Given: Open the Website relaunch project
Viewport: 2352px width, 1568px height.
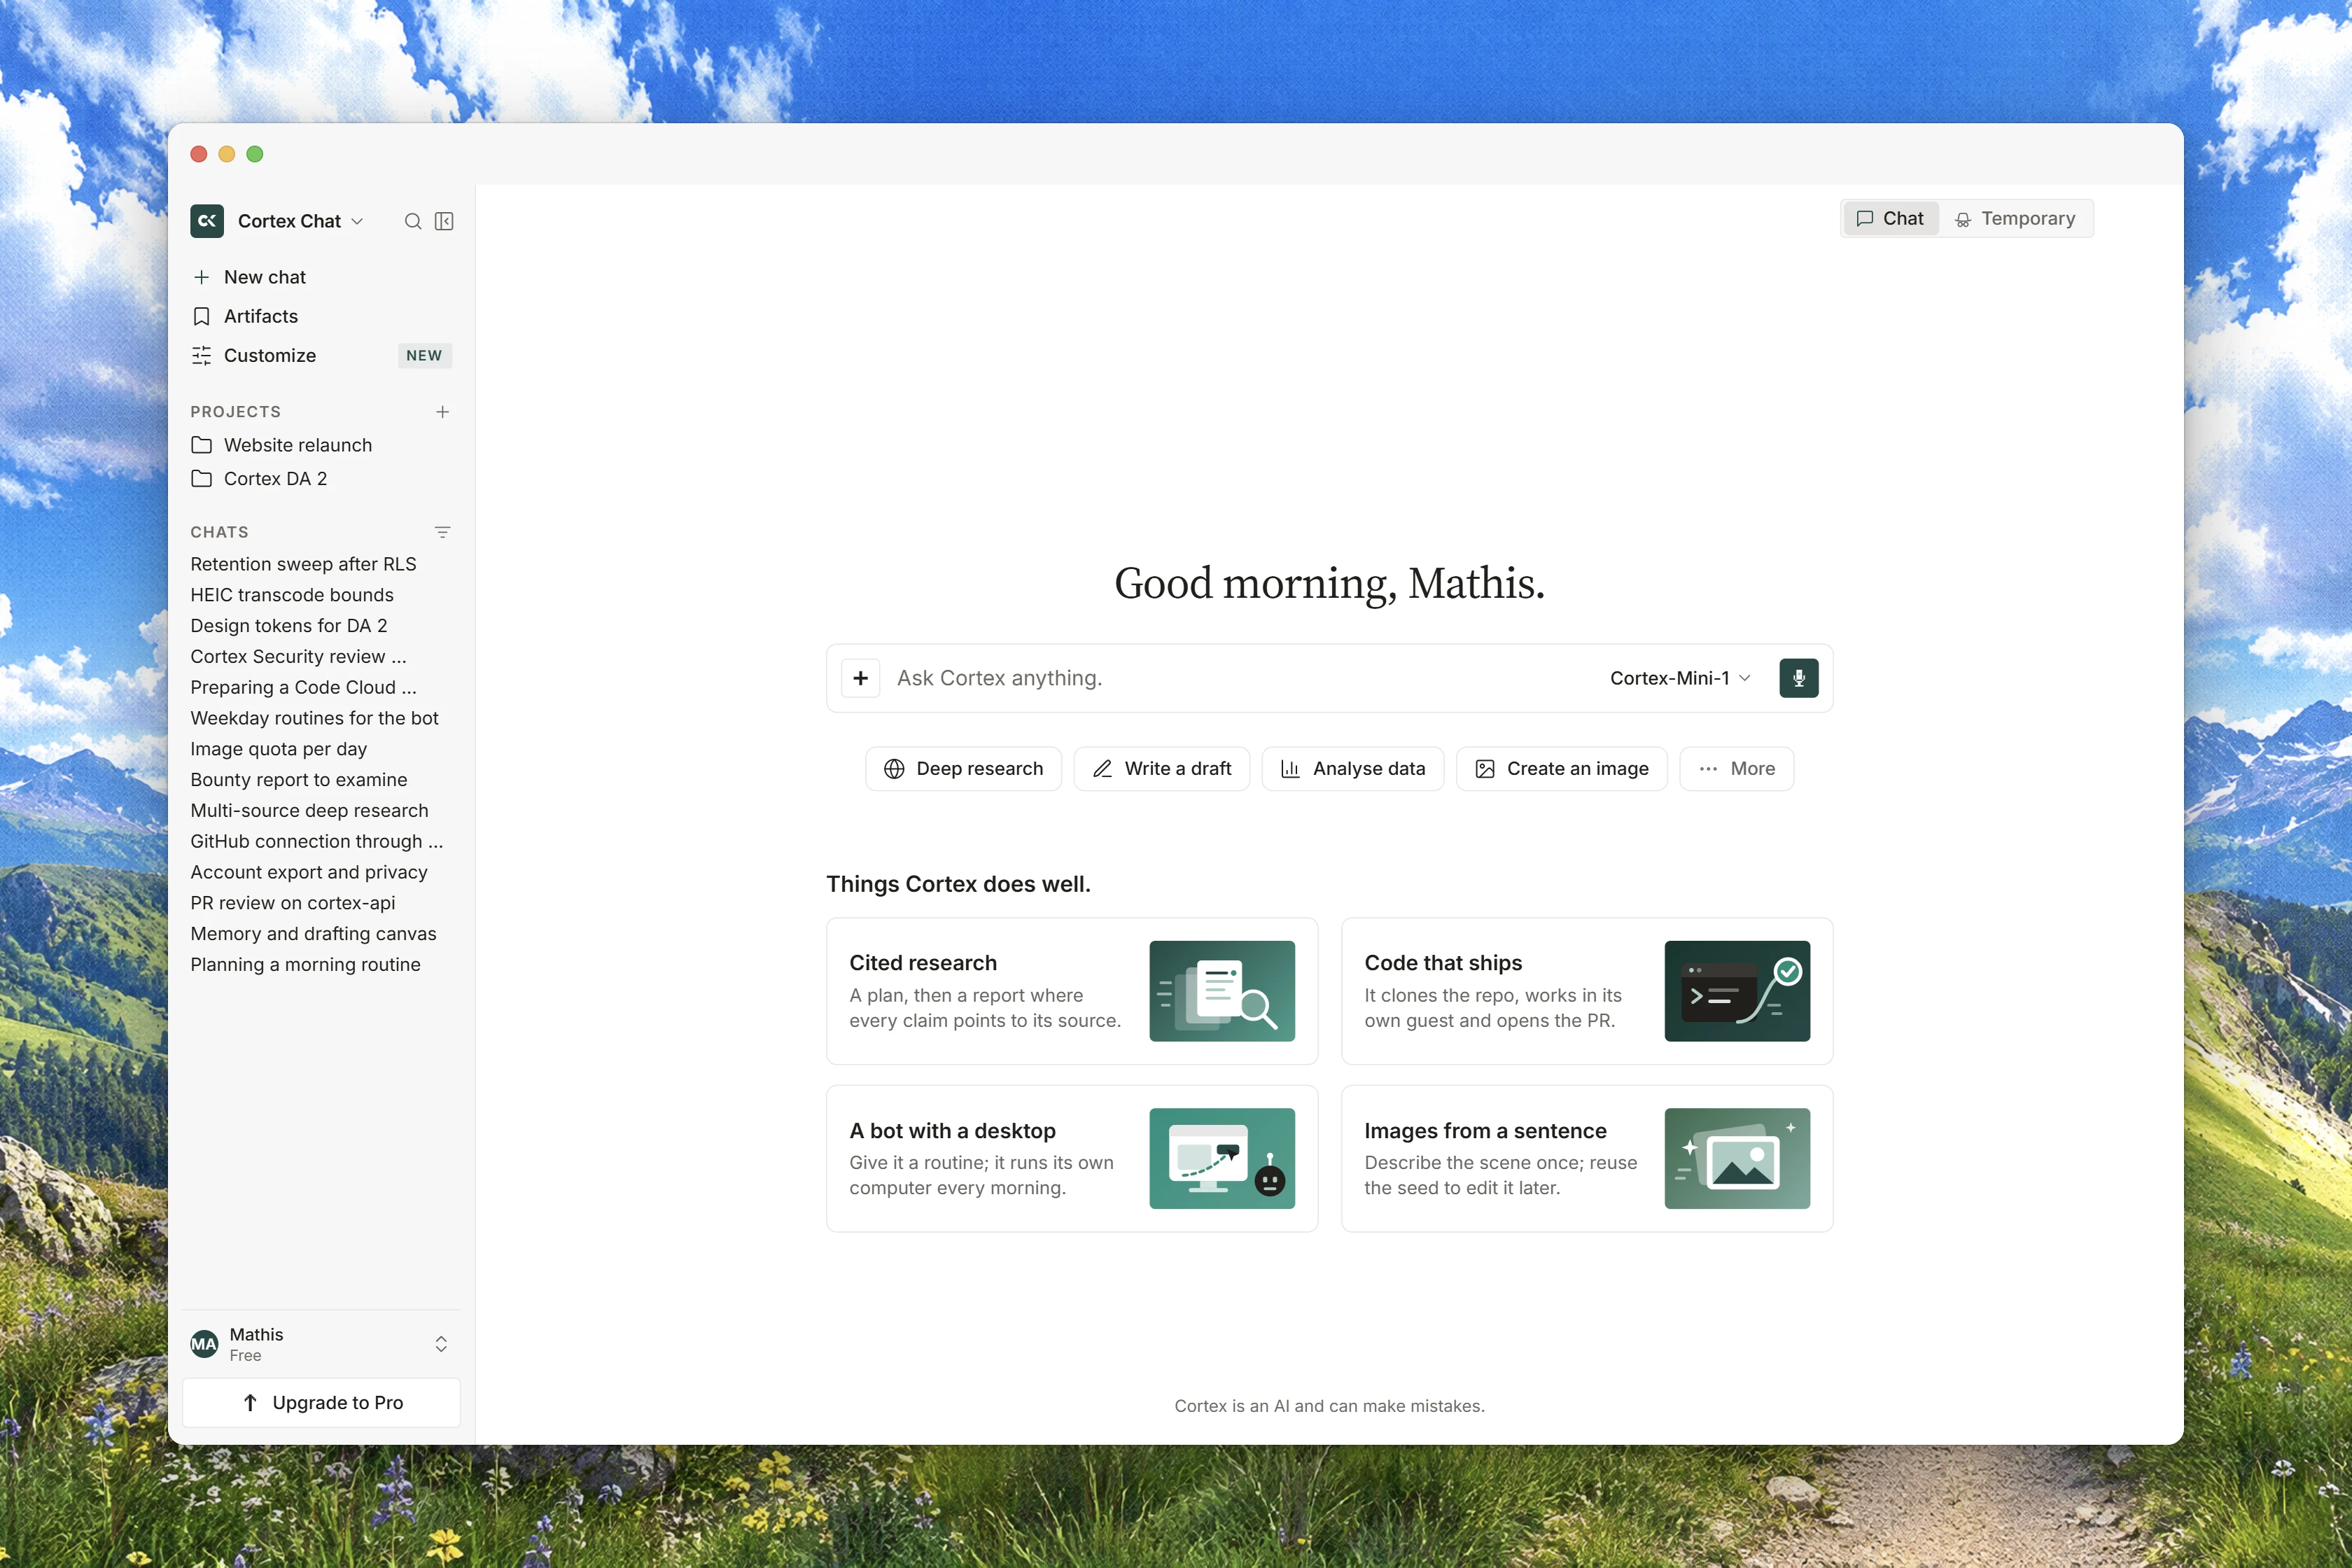Looking at the screenshot, I should [x=321, y=445].
